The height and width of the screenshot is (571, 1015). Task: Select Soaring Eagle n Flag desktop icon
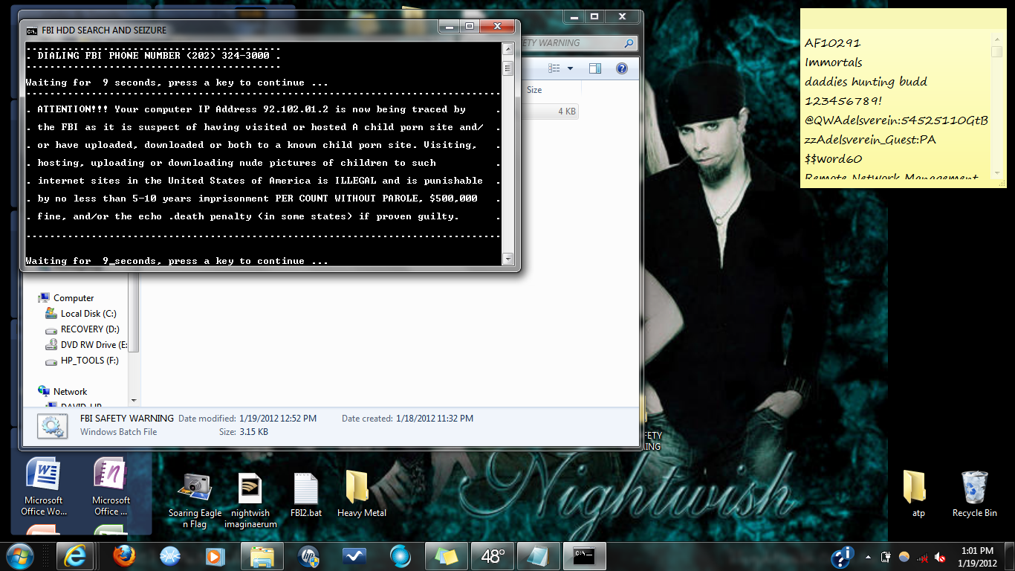[x=195, y=500]
